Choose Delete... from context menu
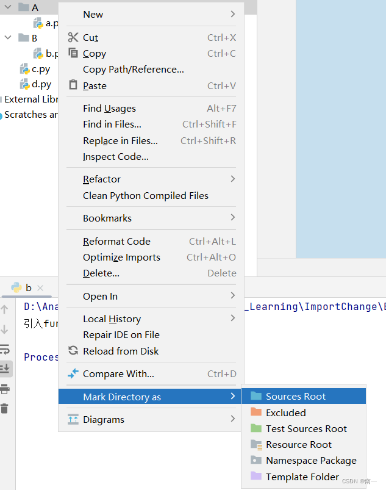Image resolution: width=386 pixels, height=490 pixels. (151, 273)
